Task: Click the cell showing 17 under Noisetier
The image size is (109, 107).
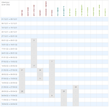Action: 34,66
